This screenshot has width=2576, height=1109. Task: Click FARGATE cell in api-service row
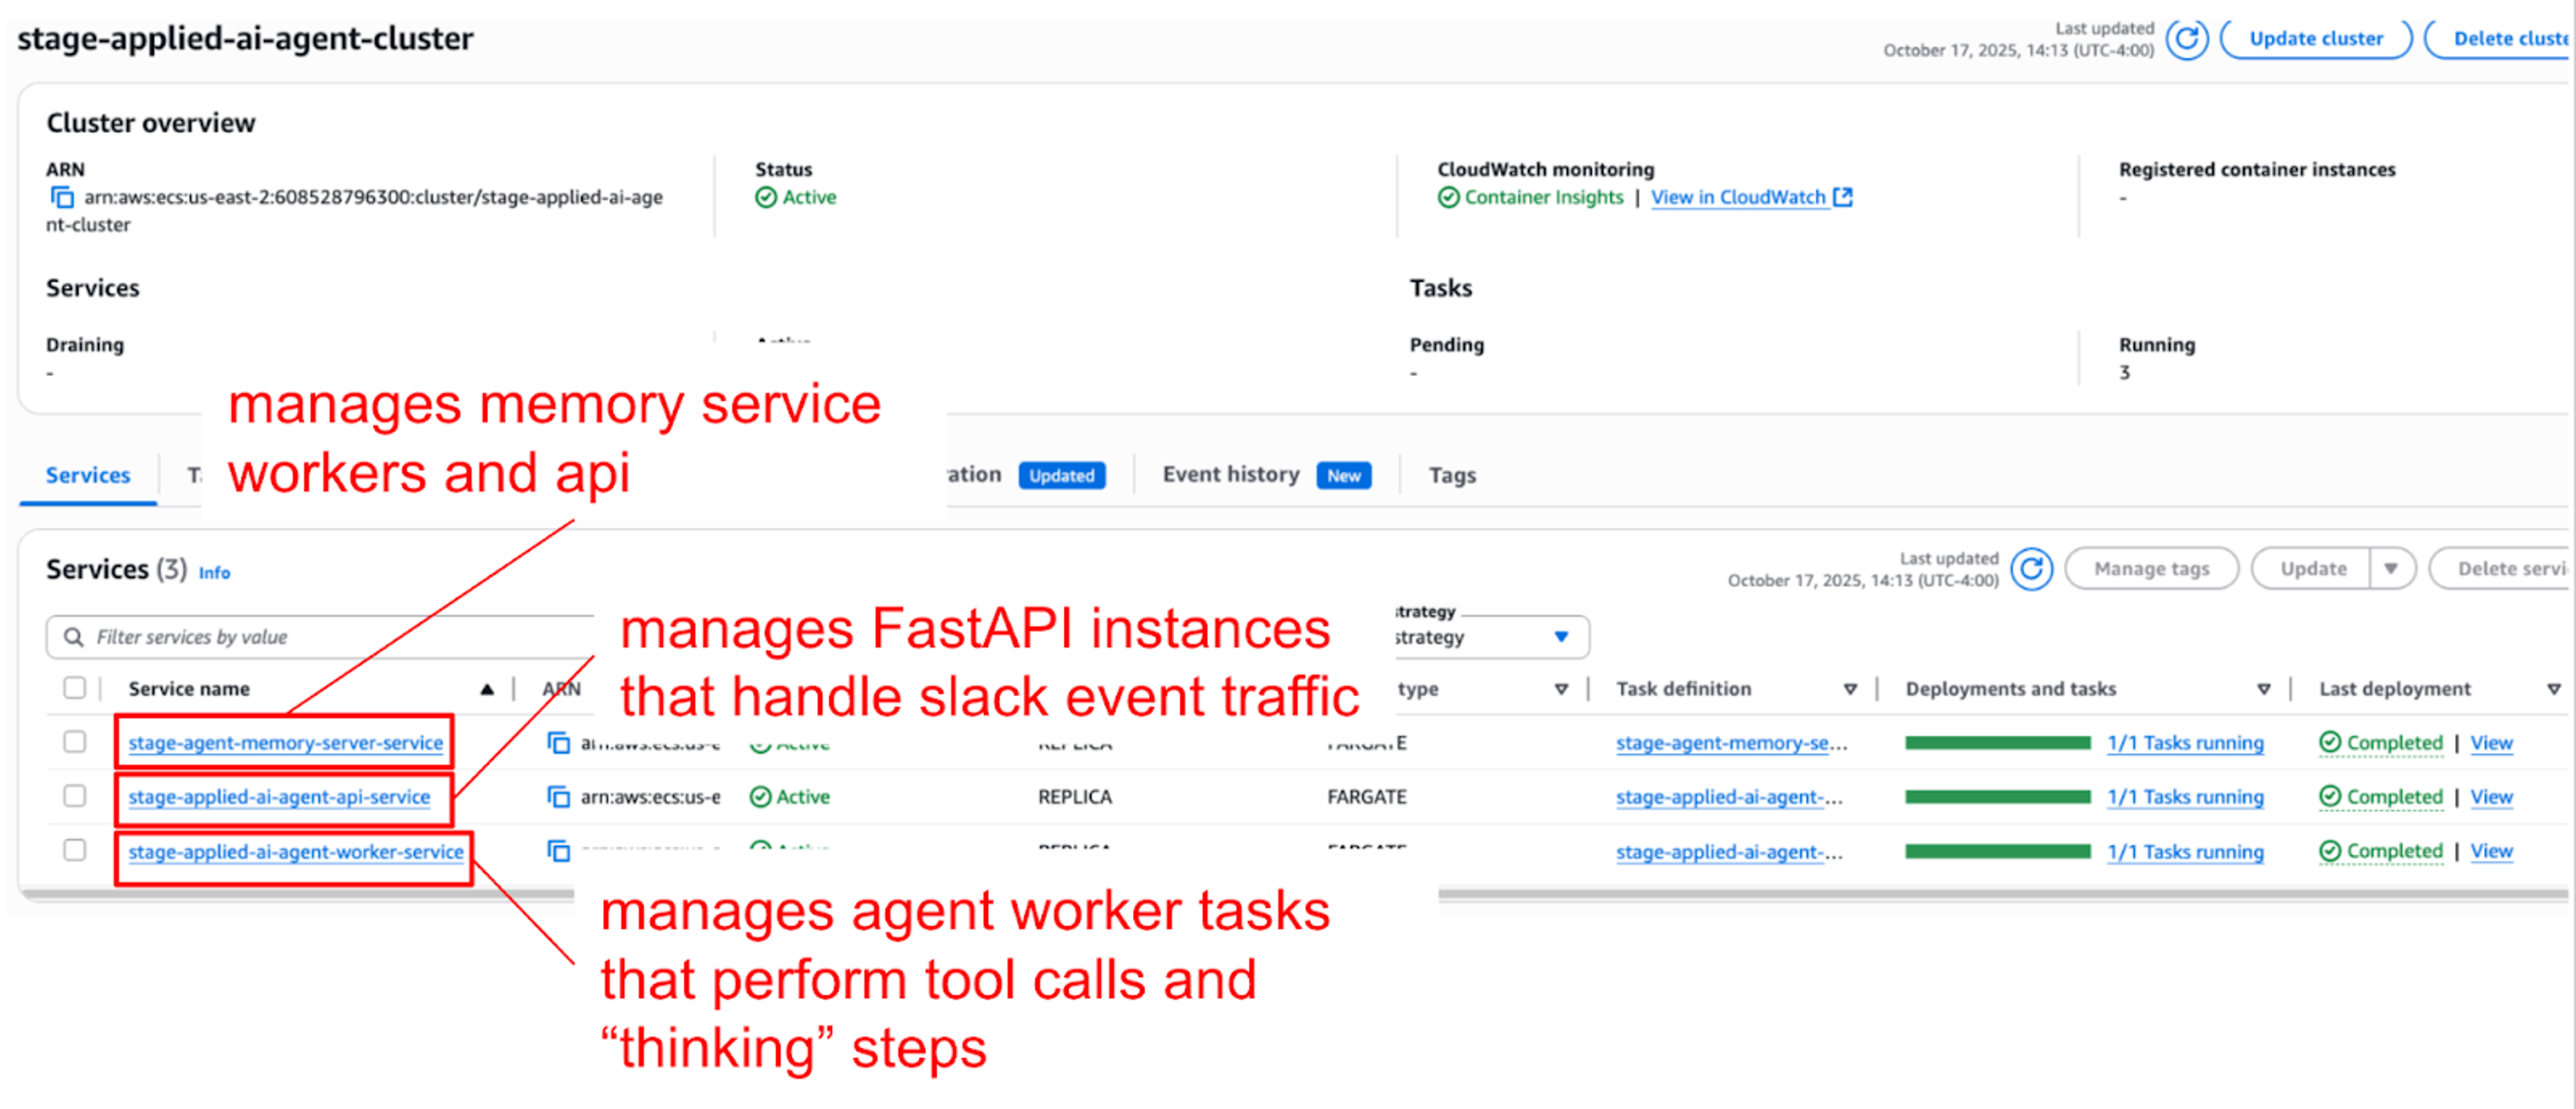[x=1366, y=797]
